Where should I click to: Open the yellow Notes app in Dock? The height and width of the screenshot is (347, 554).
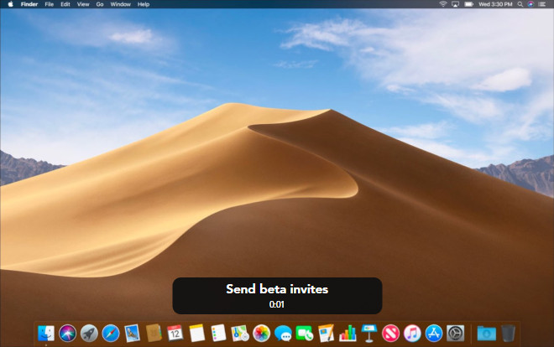pyautogui.click(x=196, y=334)
